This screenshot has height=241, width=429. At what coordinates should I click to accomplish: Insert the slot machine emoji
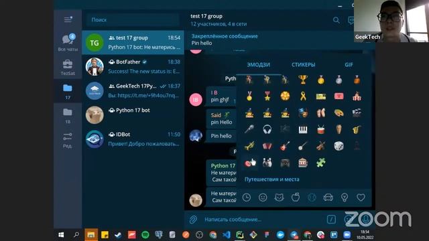(x=303, y=163)
